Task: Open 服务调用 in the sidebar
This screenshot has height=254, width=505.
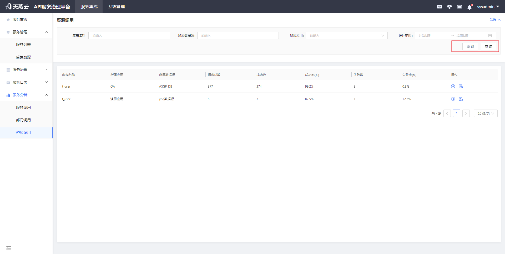Action: (x=23, y=107)
